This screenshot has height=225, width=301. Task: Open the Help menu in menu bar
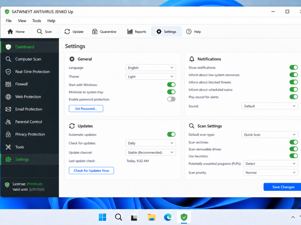(51, 21)
